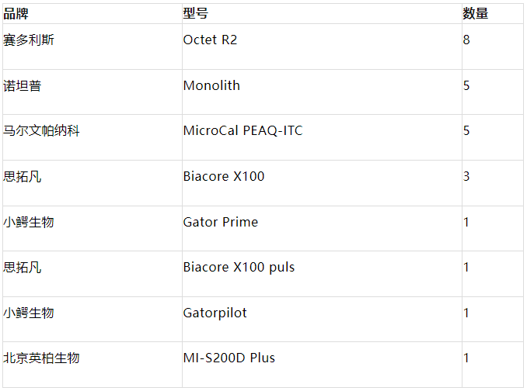The image size is (527, 391).
Task: Click quantity 1 in the Gator Prime row
Action: 466,222
